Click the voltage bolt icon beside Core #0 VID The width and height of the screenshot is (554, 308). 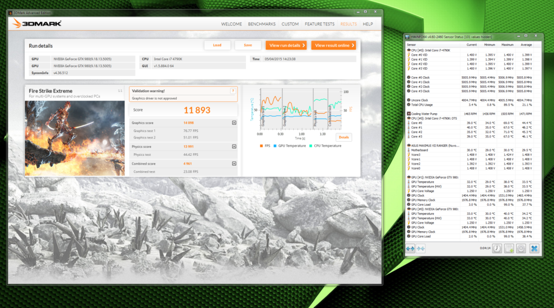click(x=409, y=55)
